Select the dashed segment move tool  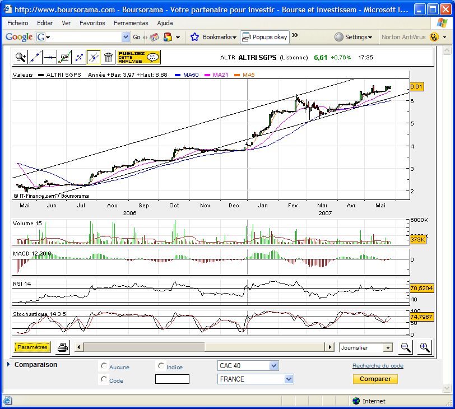79,57
